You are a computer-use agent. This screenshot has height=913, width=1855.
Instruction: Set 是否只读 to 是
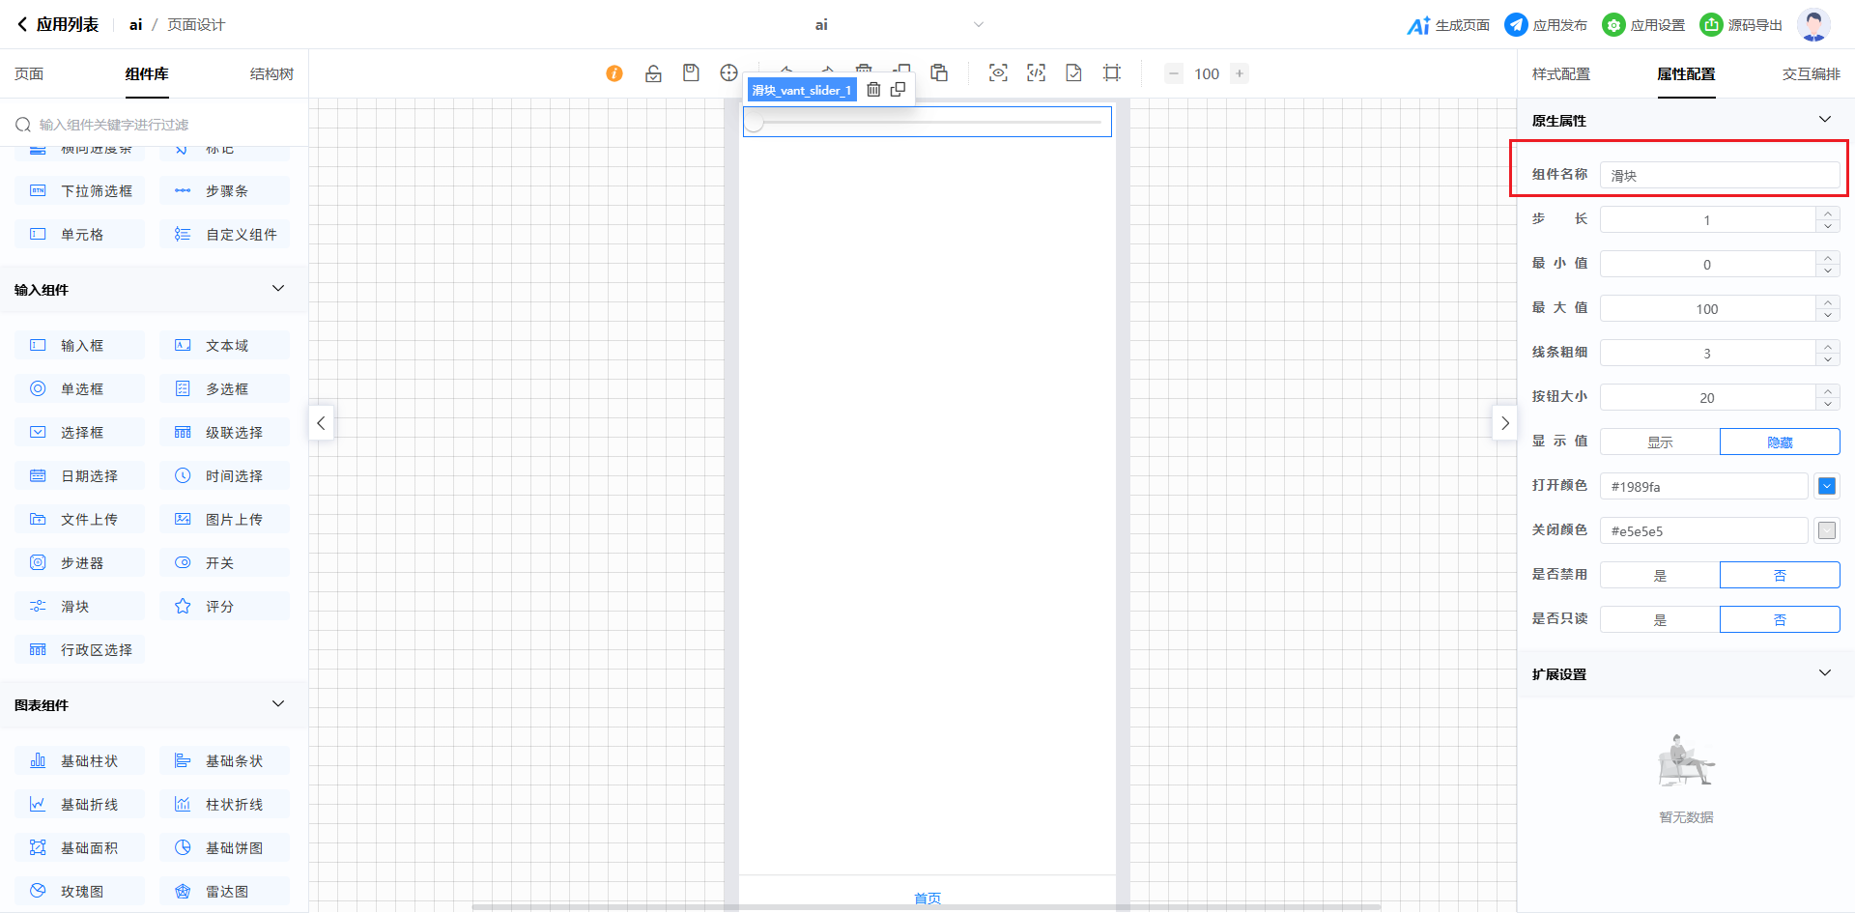(1660, 620)
